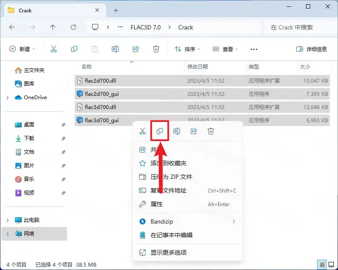Refresh the current folder
The height and width of the screenshot is (270, 338).
coord(73,27)
